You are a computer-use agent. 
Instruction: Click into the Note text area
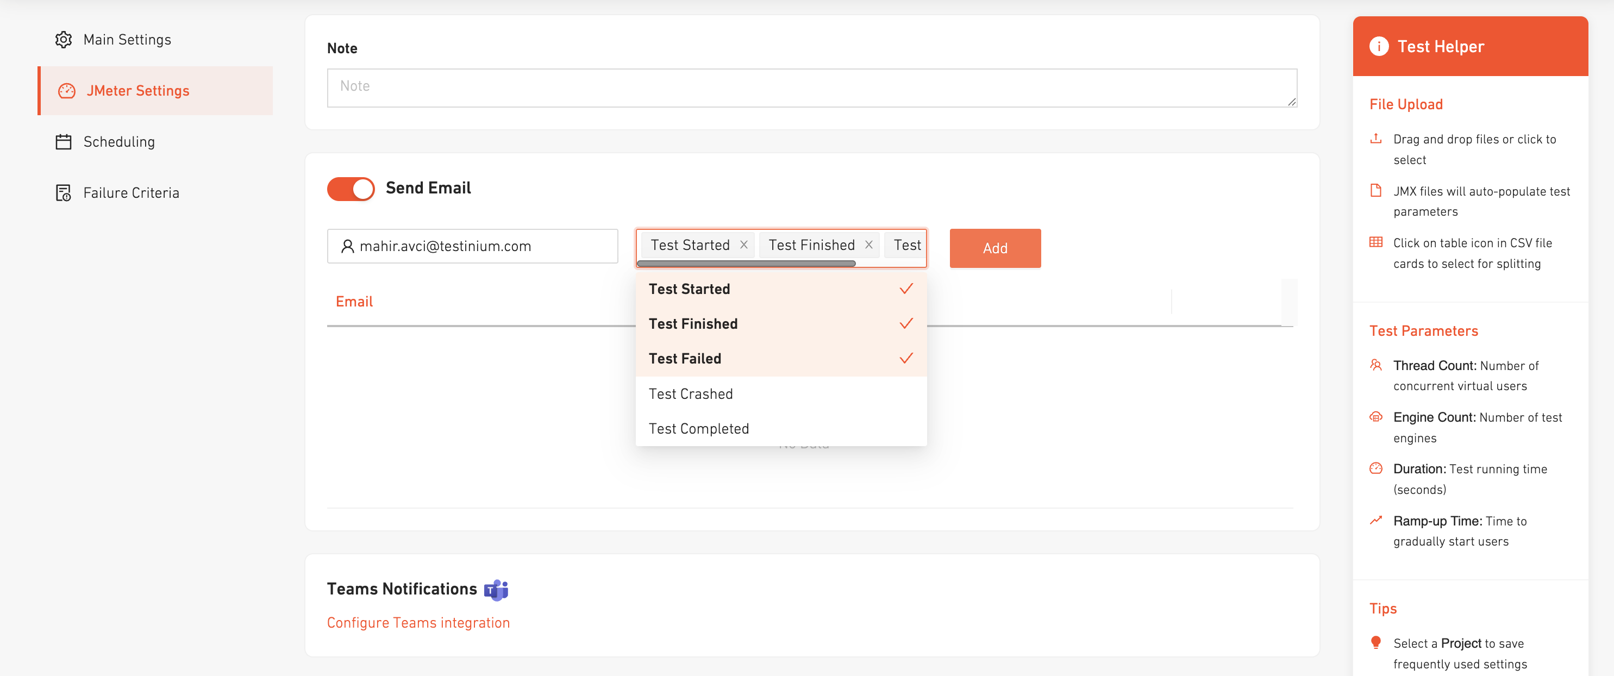(x=811, y=87)
